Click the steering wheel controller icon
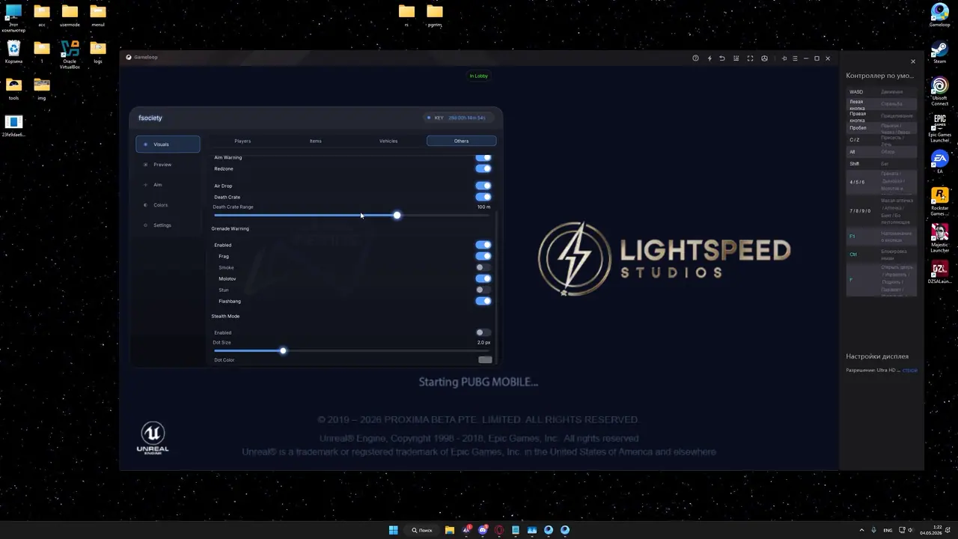This screenshot has height=539, width=958. (x=764, y=58)
